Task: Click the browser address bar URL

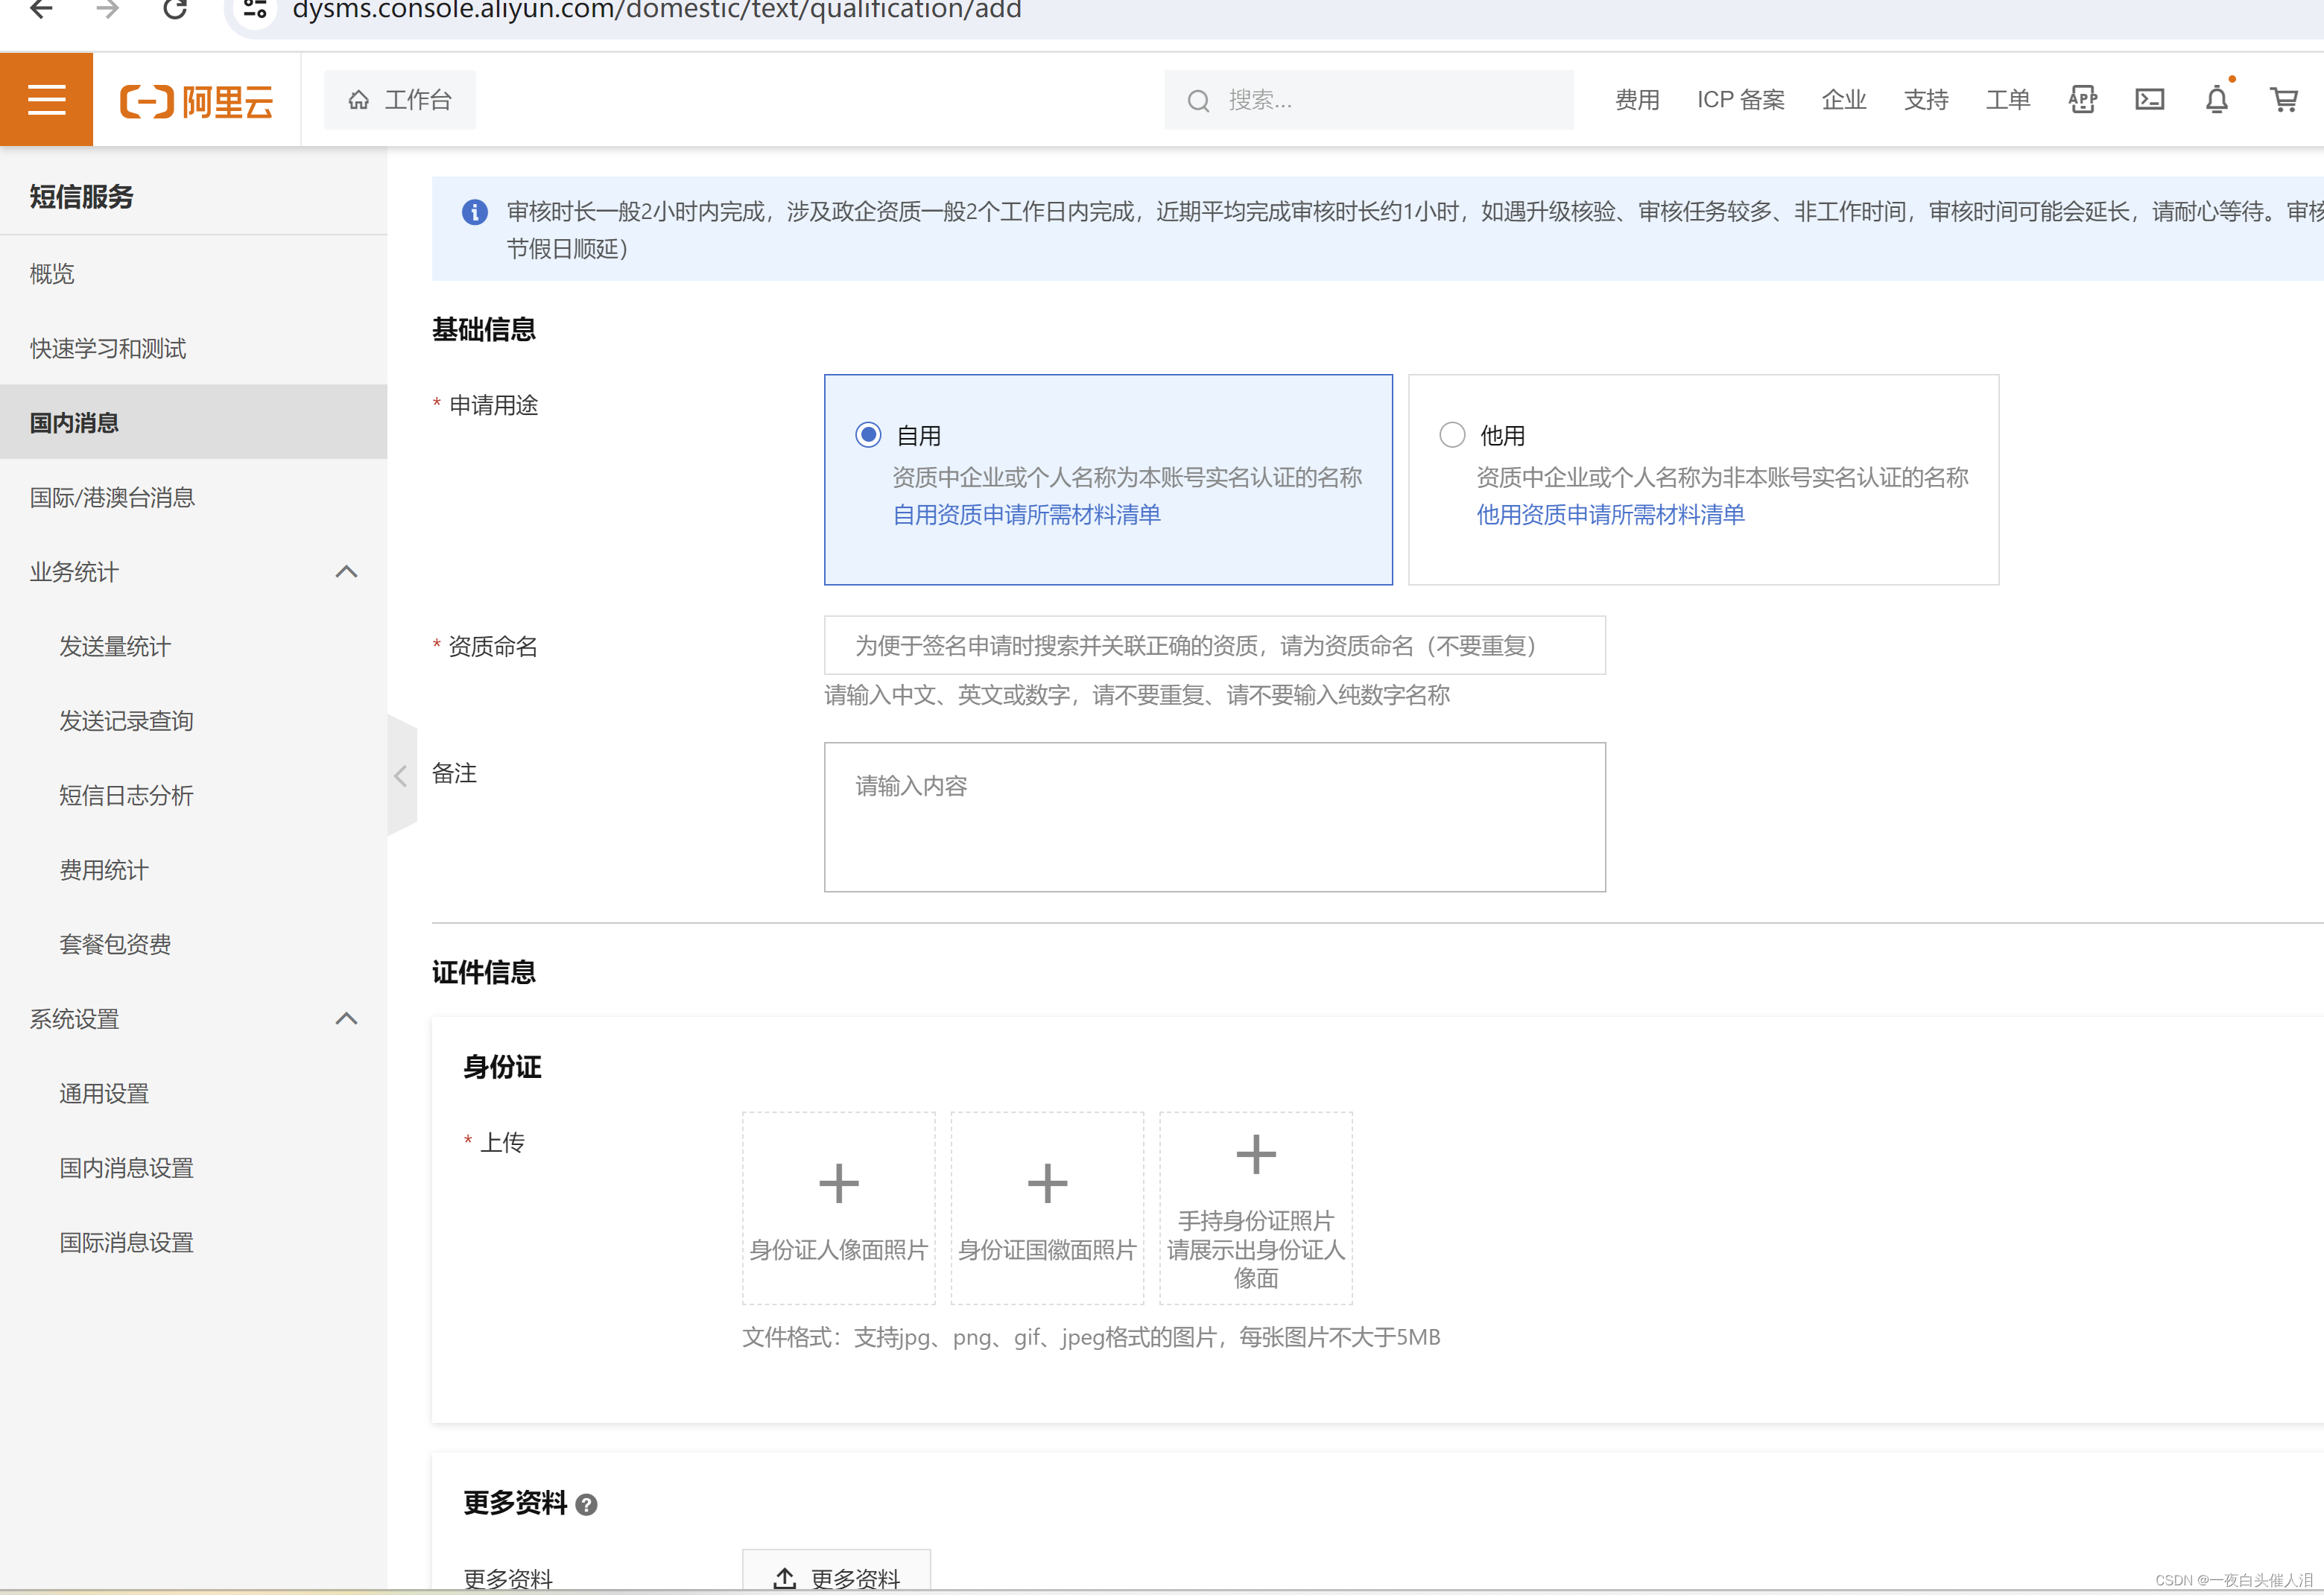Action: [656, 10]
